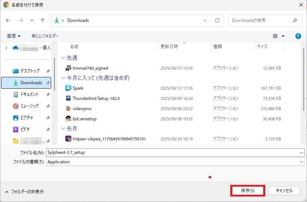The height and width of the screenshot is (202, 307).
Task: Refresh the Downloads folder listing
Action: (217, 20)
